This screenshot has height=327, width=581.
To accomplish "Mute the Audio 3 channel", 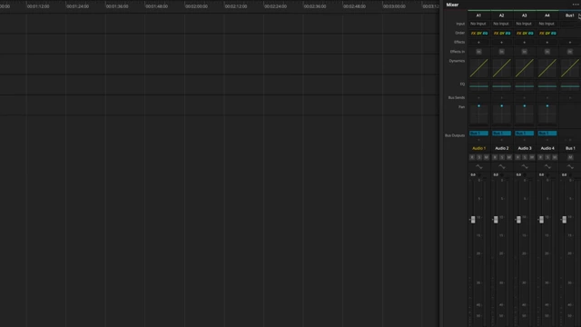I will [x=532, y=157].
